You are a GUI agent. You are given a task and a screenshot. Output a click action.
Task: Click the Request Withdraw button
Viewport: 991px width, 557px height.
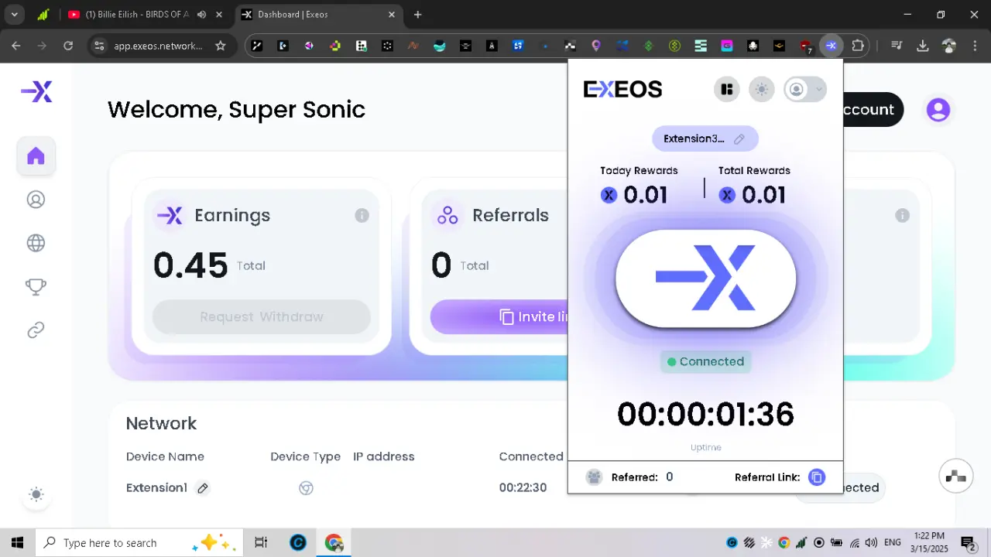(262, 316)
